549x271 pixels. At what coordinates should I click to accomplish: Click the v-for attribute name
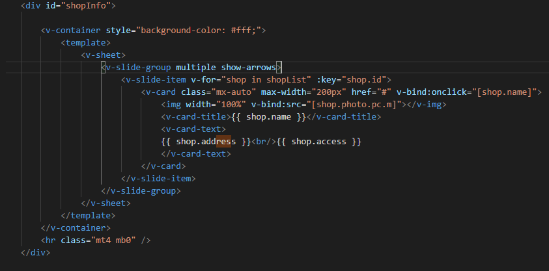coord(203,80)
